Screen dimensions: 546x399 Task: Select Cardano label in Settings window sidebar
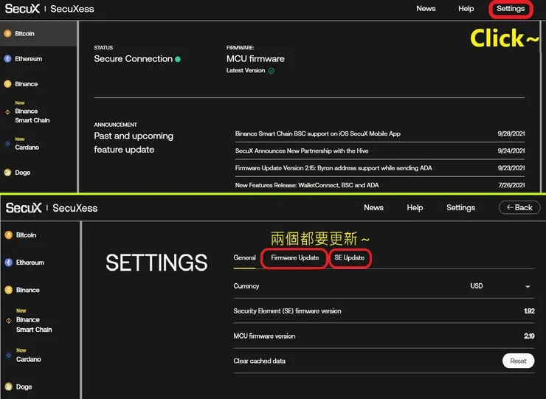(28, 359)
